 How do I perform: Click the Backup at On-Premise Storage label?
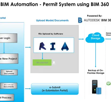click(x=96, y=72)
